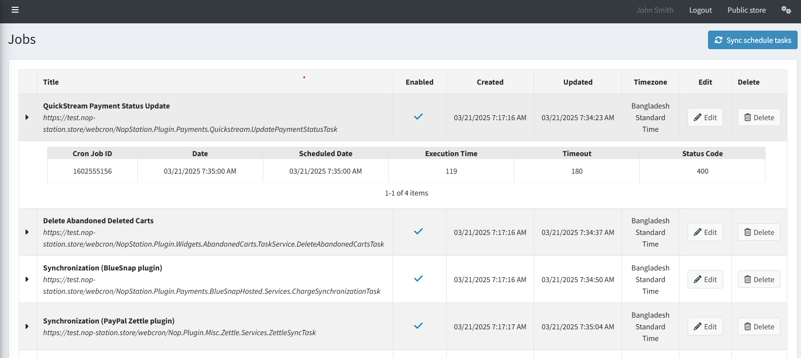Edit the QuickStream Payment Status Update job
The height and width of the screenshot is (358, 801).
705,117
